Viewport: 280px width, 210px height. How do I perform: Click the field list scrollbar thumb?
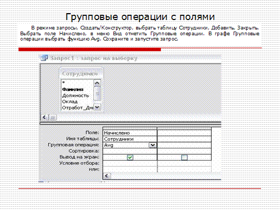point(97,94)
